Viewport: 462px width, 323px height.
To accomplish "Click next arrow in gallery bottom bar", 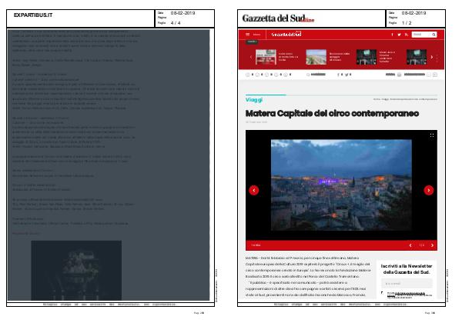I will [432, 245].
